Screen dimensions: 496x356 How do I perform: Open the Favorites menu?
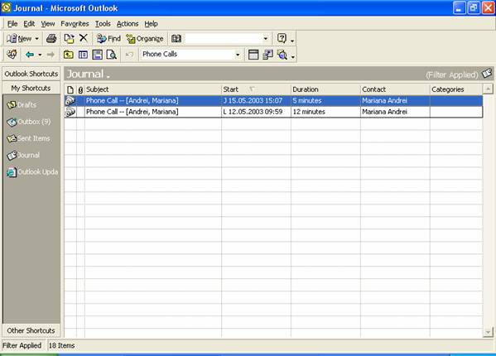point(75,24)
